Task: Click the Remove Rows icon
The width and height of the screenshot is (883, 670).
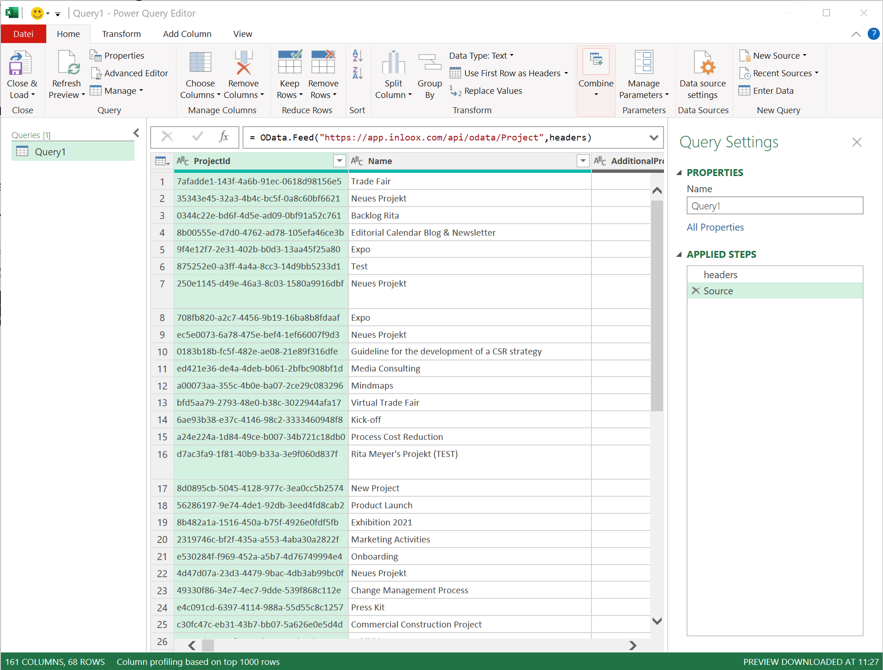Action: tap(323, 62)
